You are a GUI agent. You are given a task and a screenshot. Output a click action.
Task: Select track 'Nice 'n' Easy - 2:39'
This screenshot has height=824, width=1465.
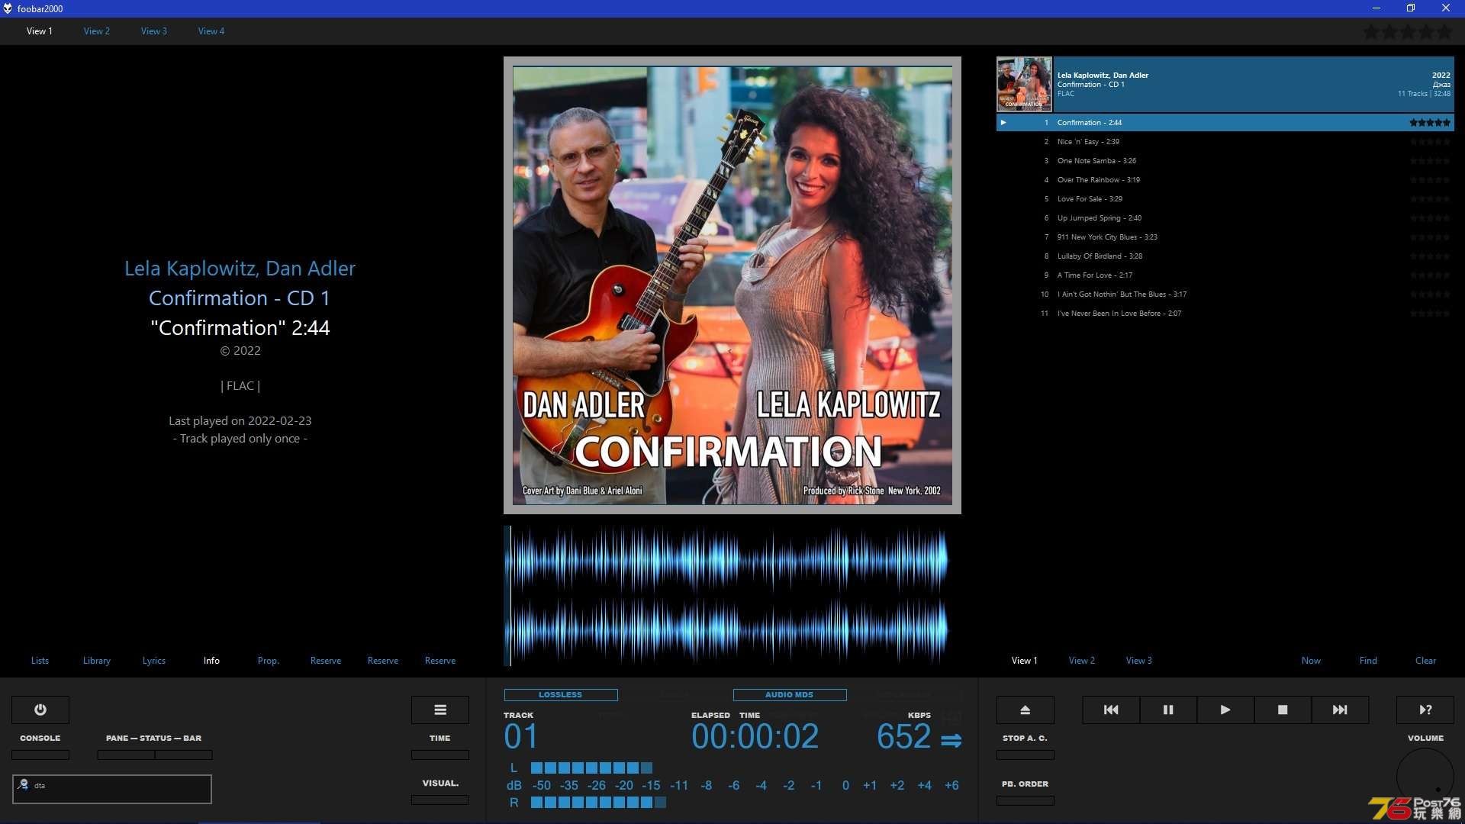[1225, 142]
